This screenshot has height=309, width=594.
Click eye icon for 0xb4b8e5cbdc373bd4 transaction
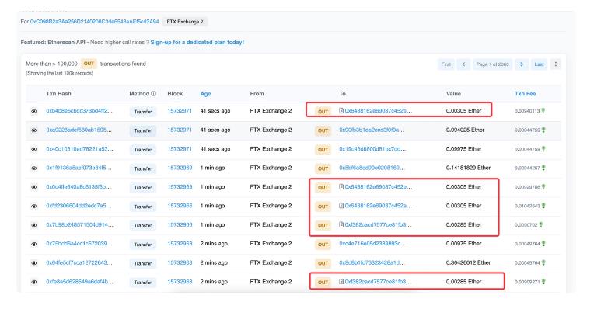pos(34,111)
